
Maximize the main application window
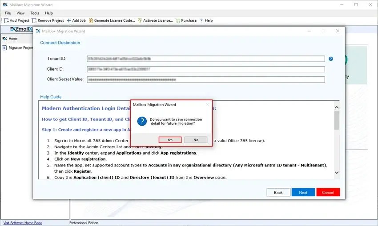(356, 4)
